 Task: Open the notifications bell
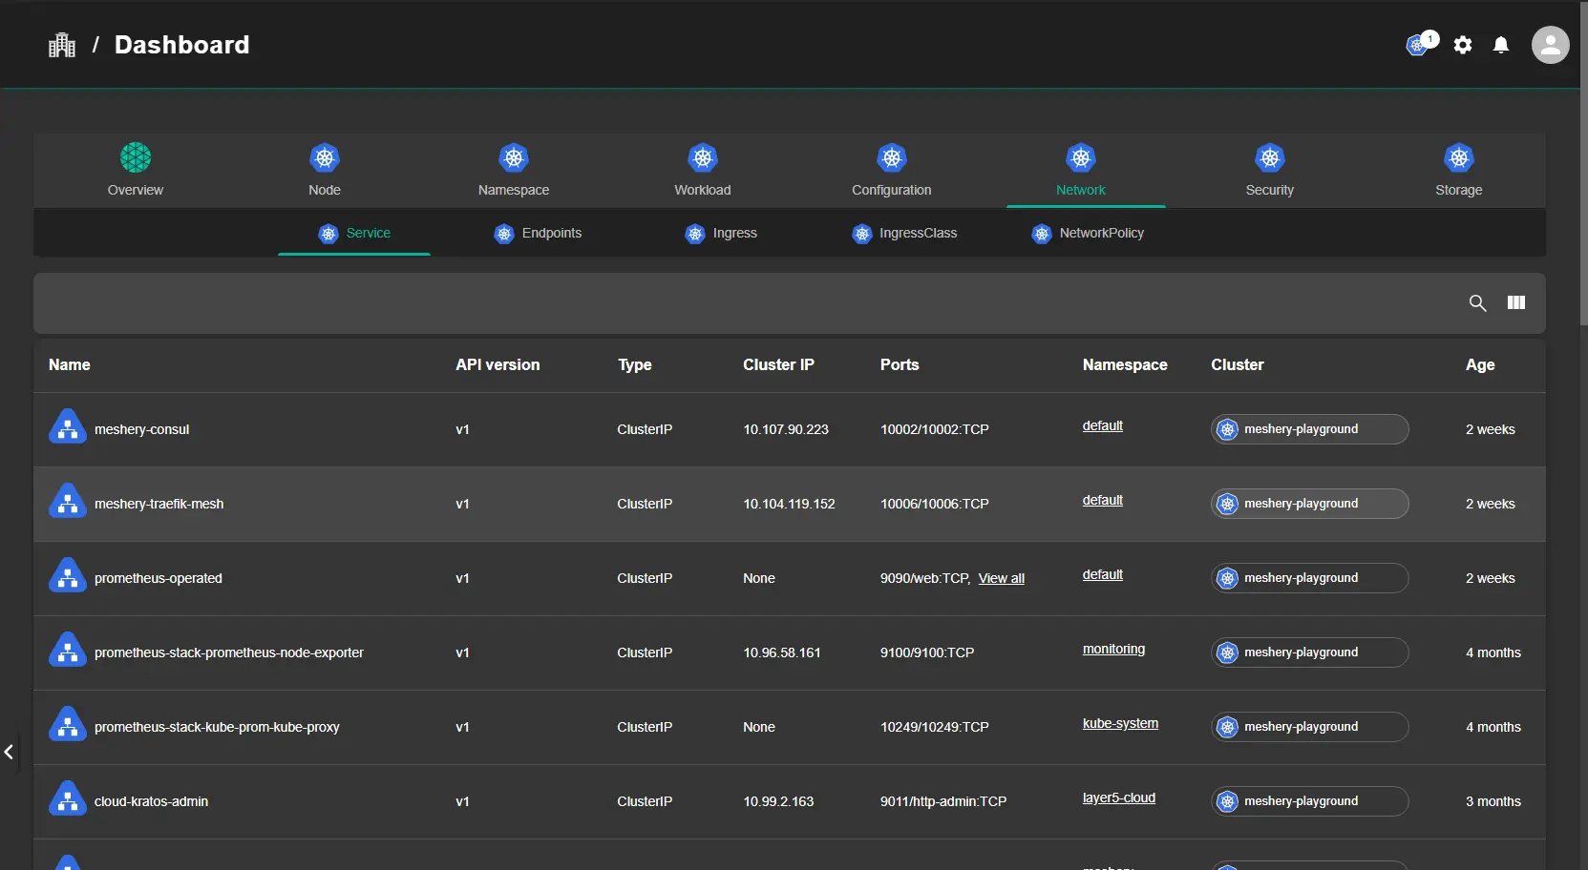(1500, 45)
